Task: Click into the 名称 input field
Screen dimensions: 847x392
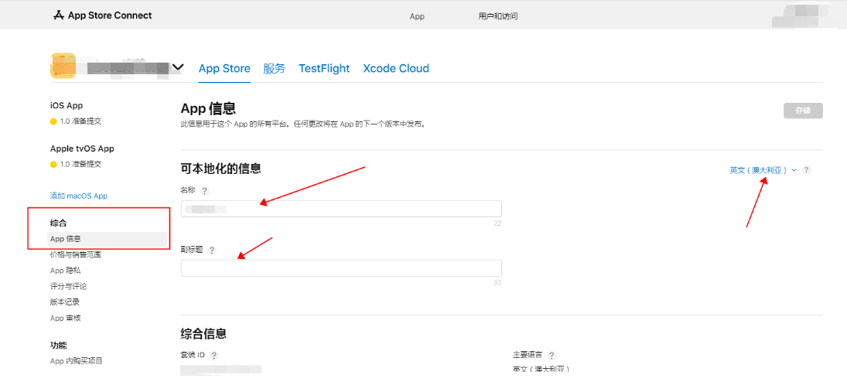Action: (341, 209)
